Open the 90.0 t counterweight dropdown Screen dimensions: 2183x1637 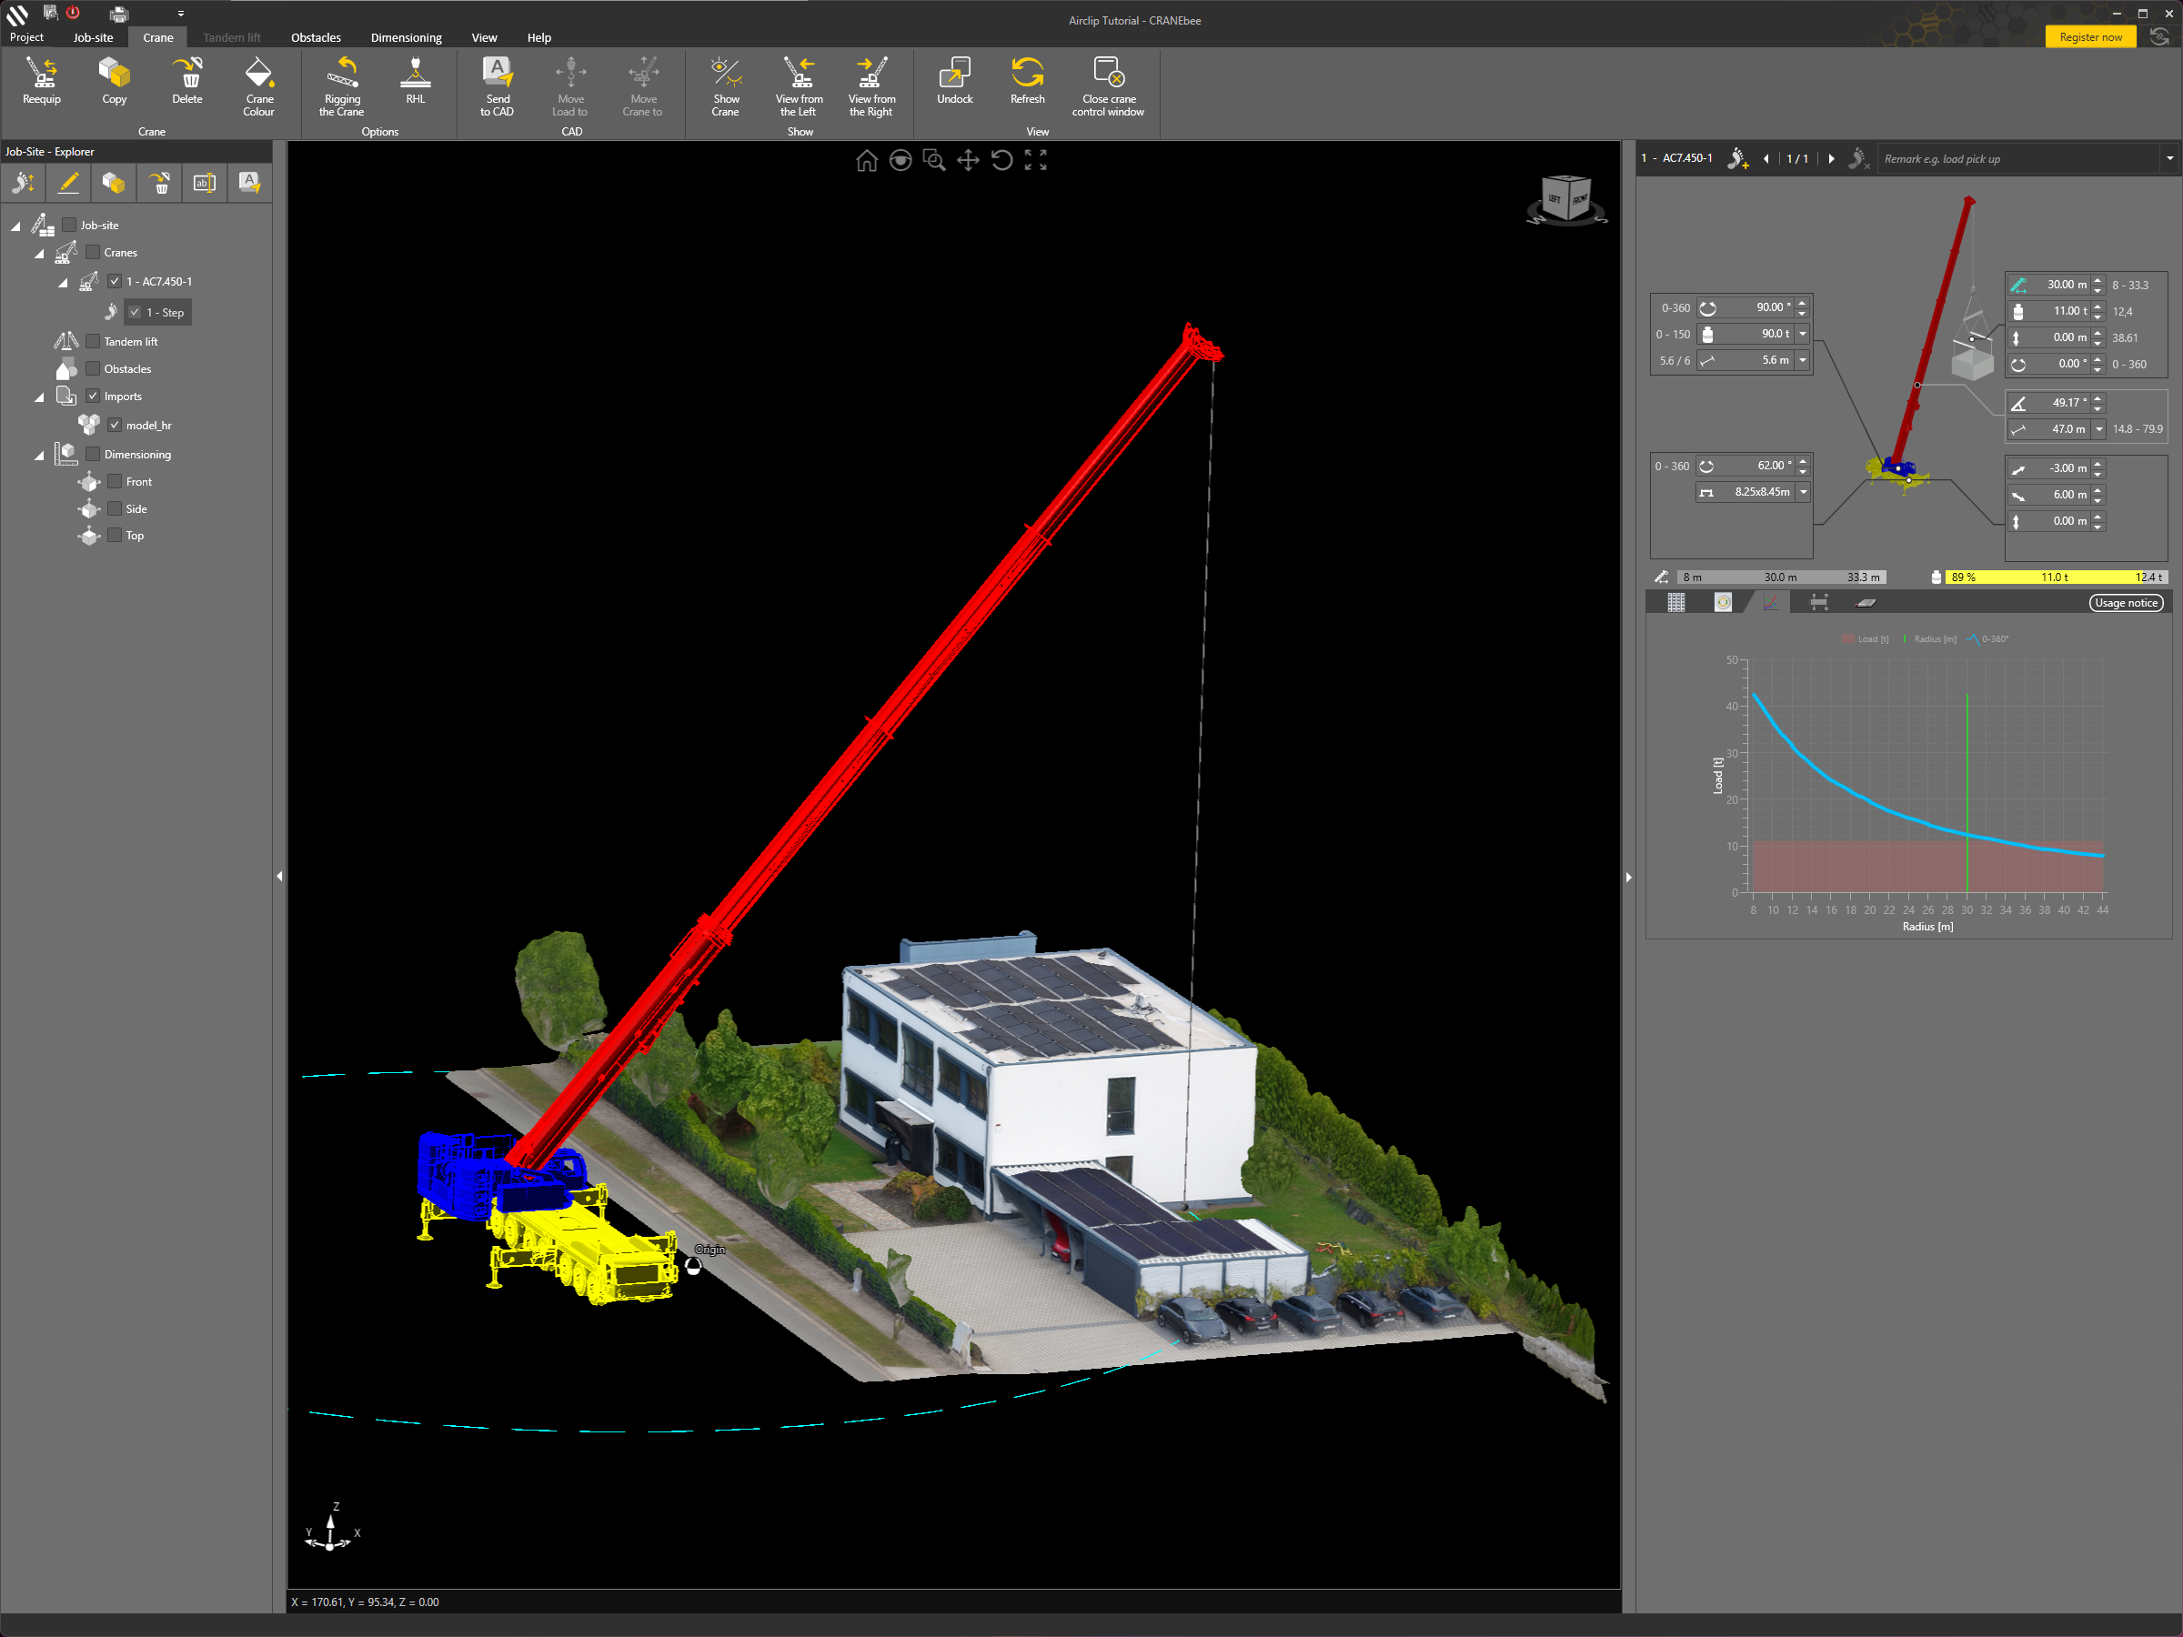(x=1803, y=335)
